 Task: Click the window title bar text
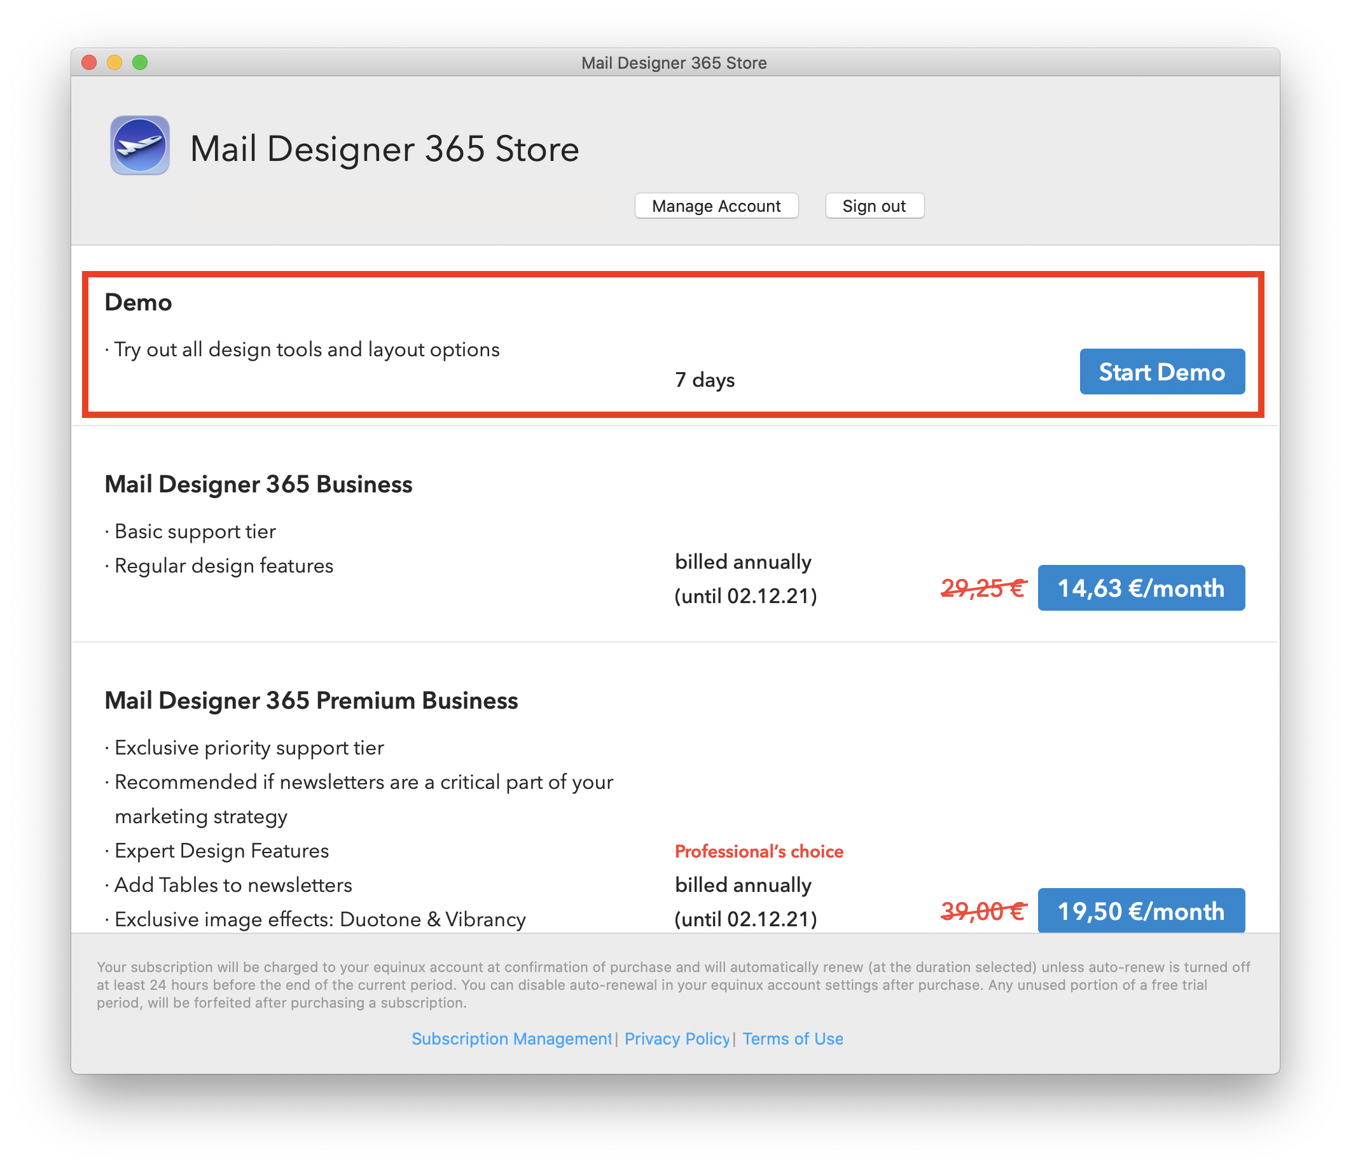pyautogui.click(x=674, y=62)
